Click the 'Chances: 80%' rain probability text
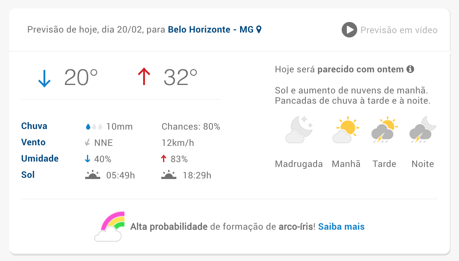Viewport: 459px width, 261px height. click(x=191, y=127)
